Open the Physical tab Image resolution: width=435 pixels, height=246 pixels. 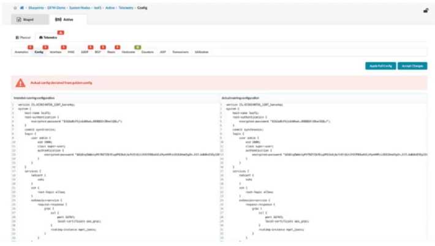click(x=22, y=37)
